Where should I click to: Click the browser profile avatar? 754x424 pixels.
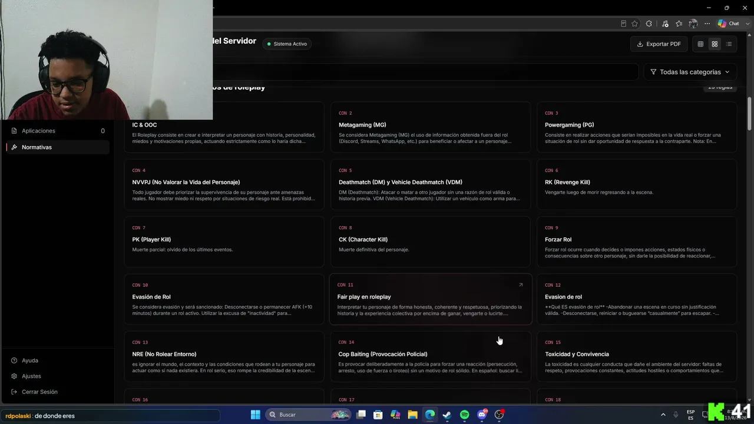(693, 24)
